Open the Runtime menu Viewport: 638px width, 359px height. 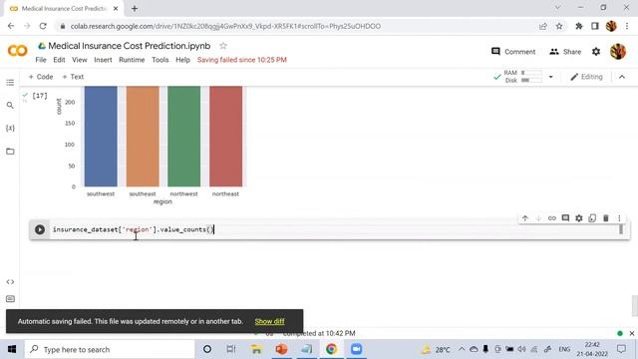132,60
